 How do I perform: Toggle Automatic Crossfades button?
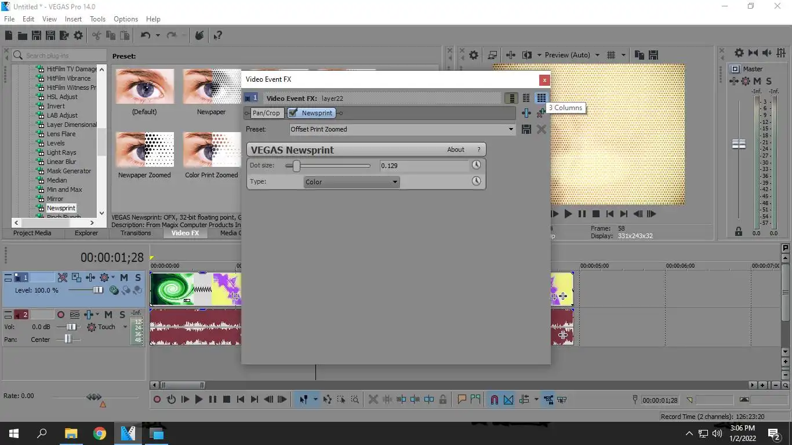pos(508,399)
